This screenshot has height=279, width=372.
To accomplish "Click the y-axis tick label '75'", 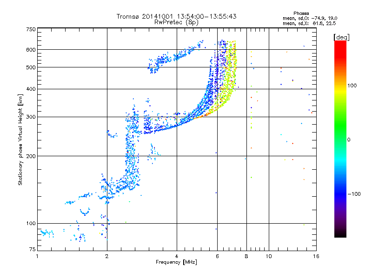I will click(x=33, y=249).
